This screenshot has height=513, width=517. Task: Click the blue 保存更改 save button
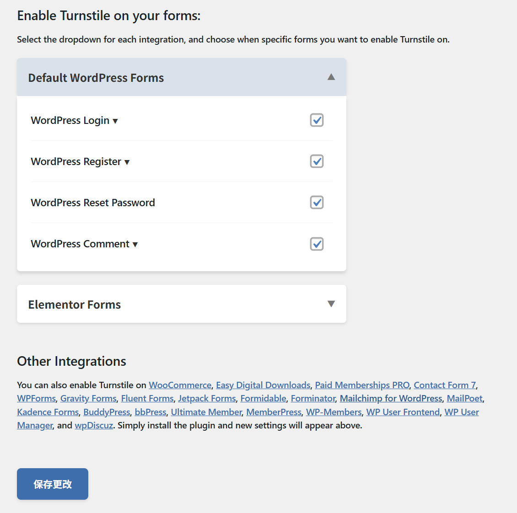pos(53,484)
